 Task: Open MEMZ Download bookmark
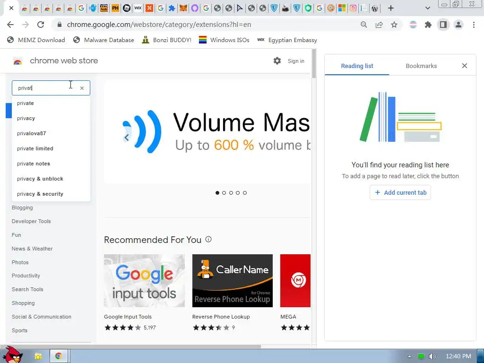36,40
